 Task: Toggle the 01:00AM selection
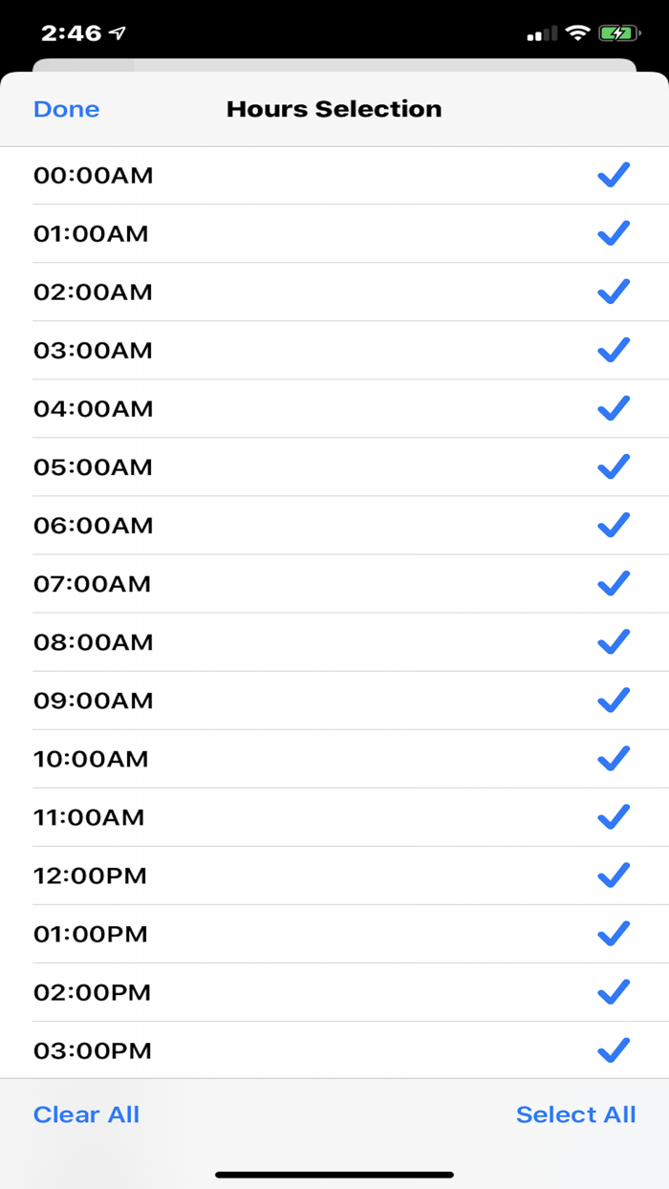click(613, 233)
